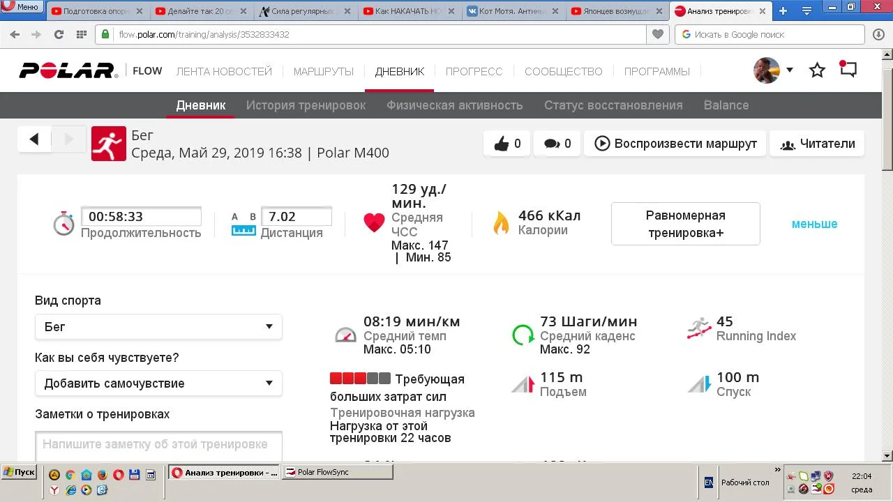Open browser speed dial grid icon
The width and height of the screenshot is (893, 502).
(x=81, y=34)
